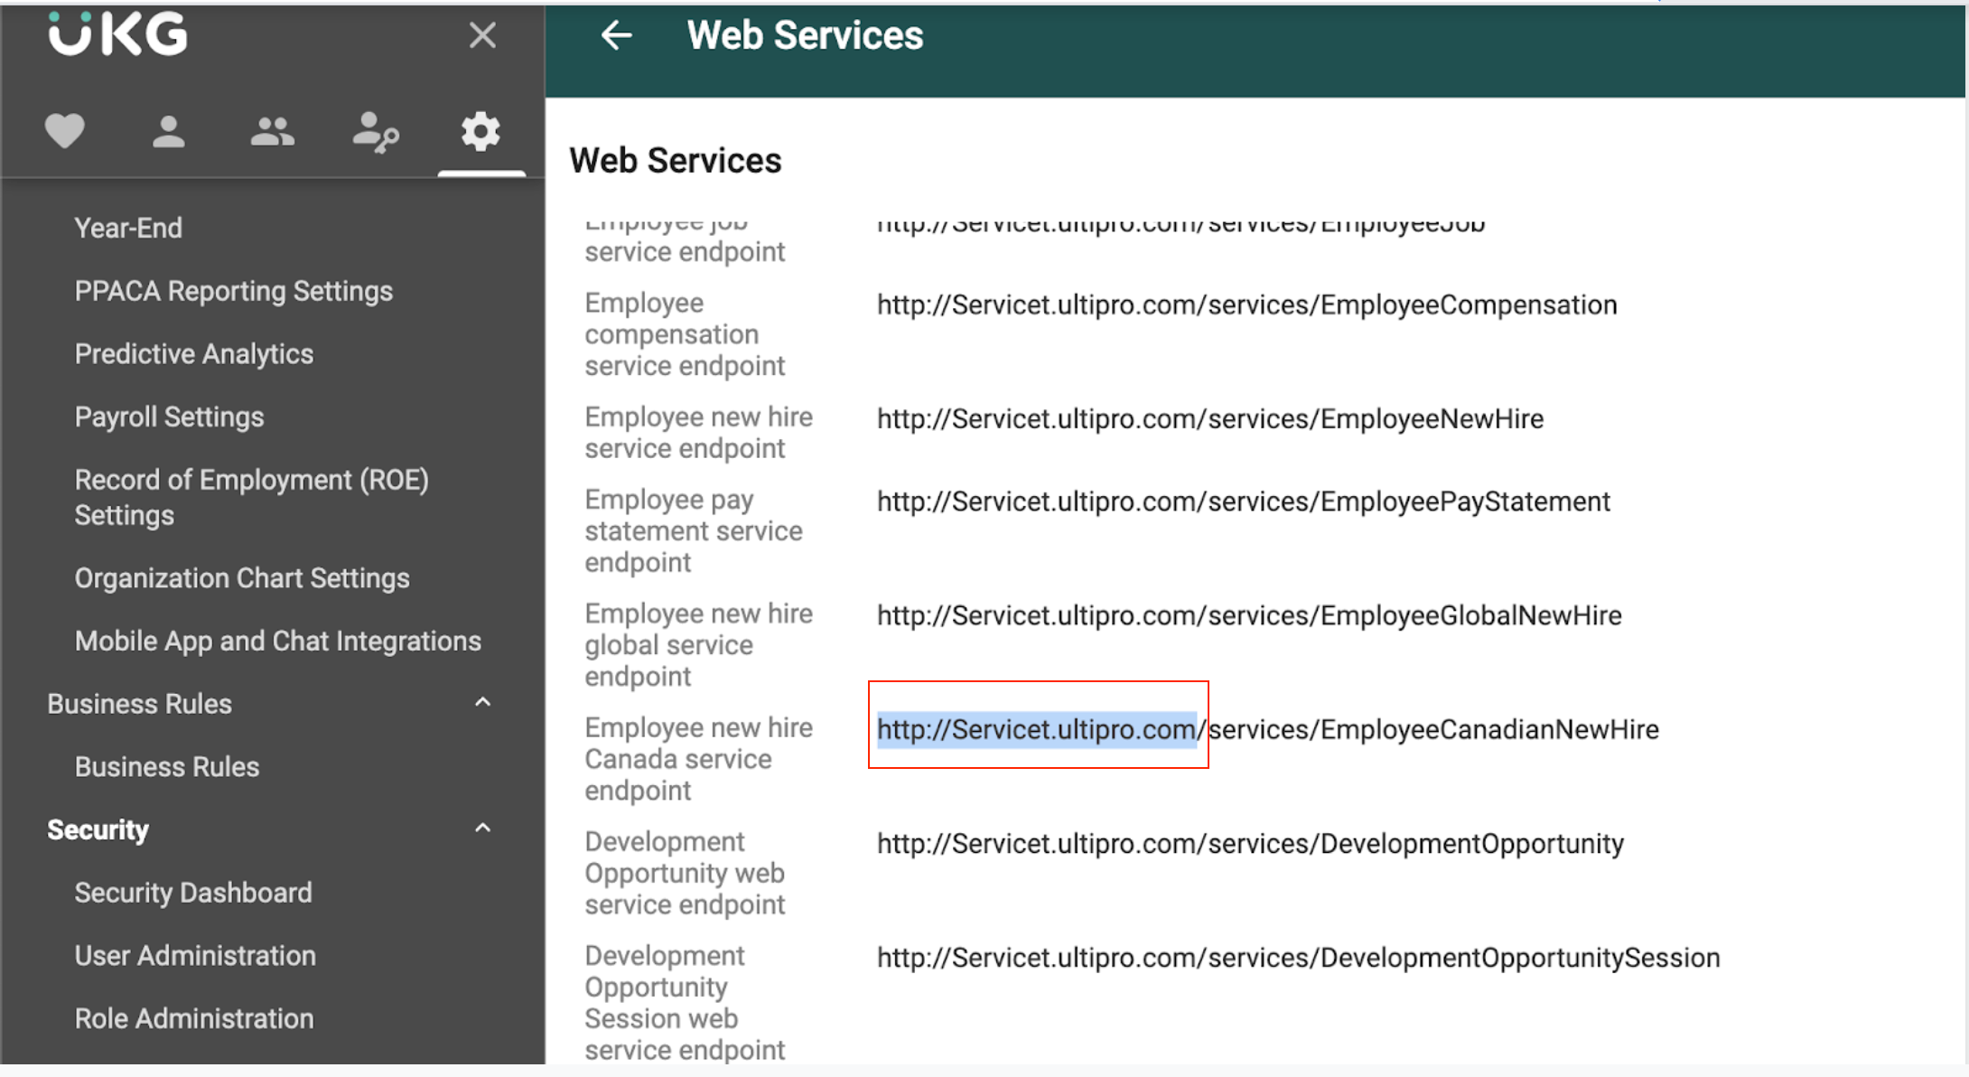Image resolution: width=1969 pixels, height=1077 pixels.
Task: Go to Predictive Analytics
Action: tap(193, 354)
